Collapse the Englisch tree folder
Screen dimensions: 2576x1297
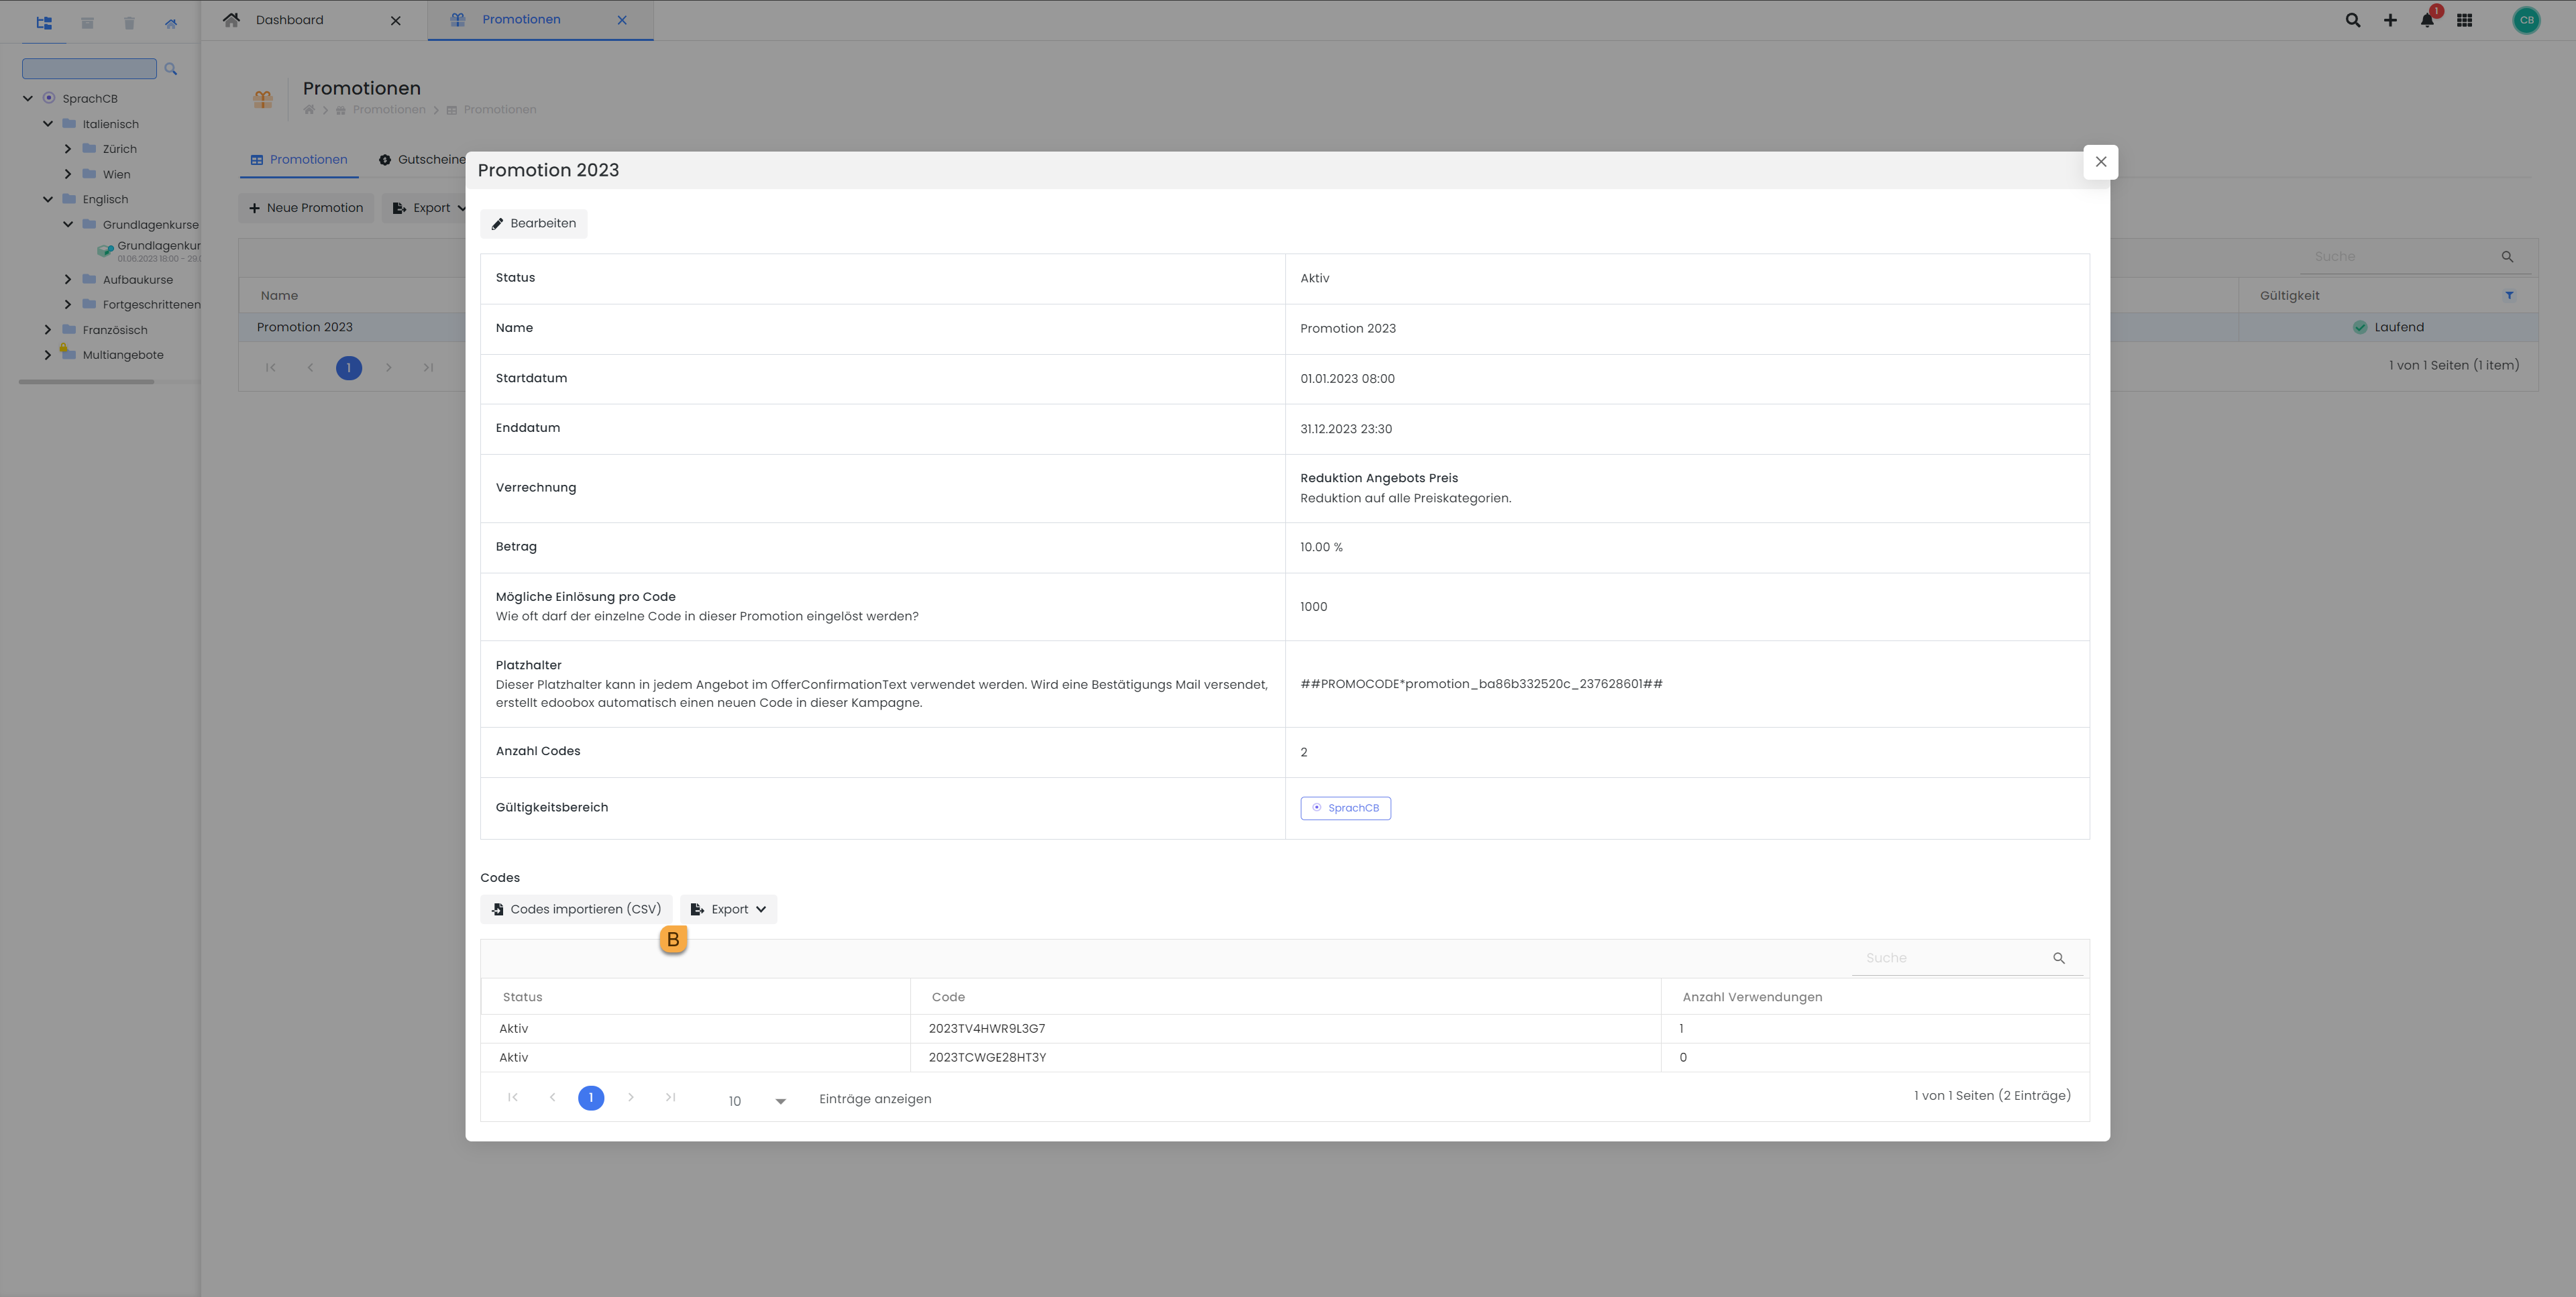point(47,199)
